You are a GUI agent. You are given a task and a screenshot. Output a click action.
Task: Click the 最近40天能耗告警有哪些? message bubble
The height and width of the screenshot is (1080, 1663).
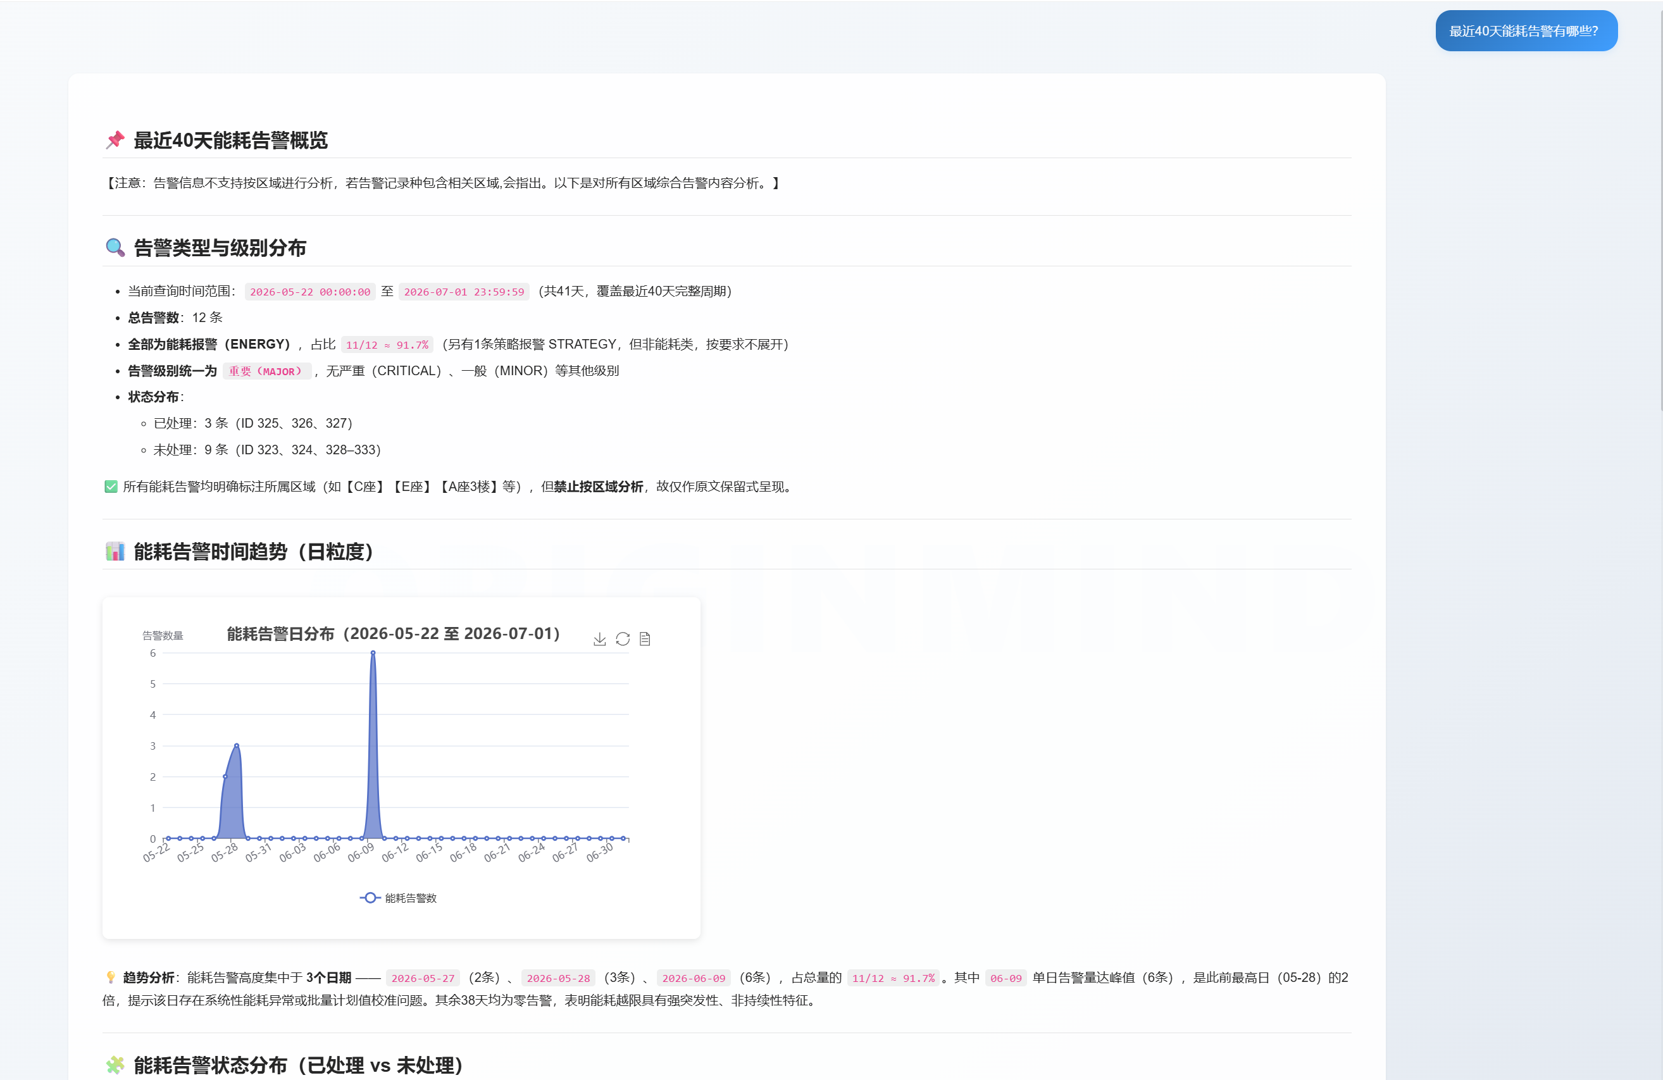(x=1526, y=31)
